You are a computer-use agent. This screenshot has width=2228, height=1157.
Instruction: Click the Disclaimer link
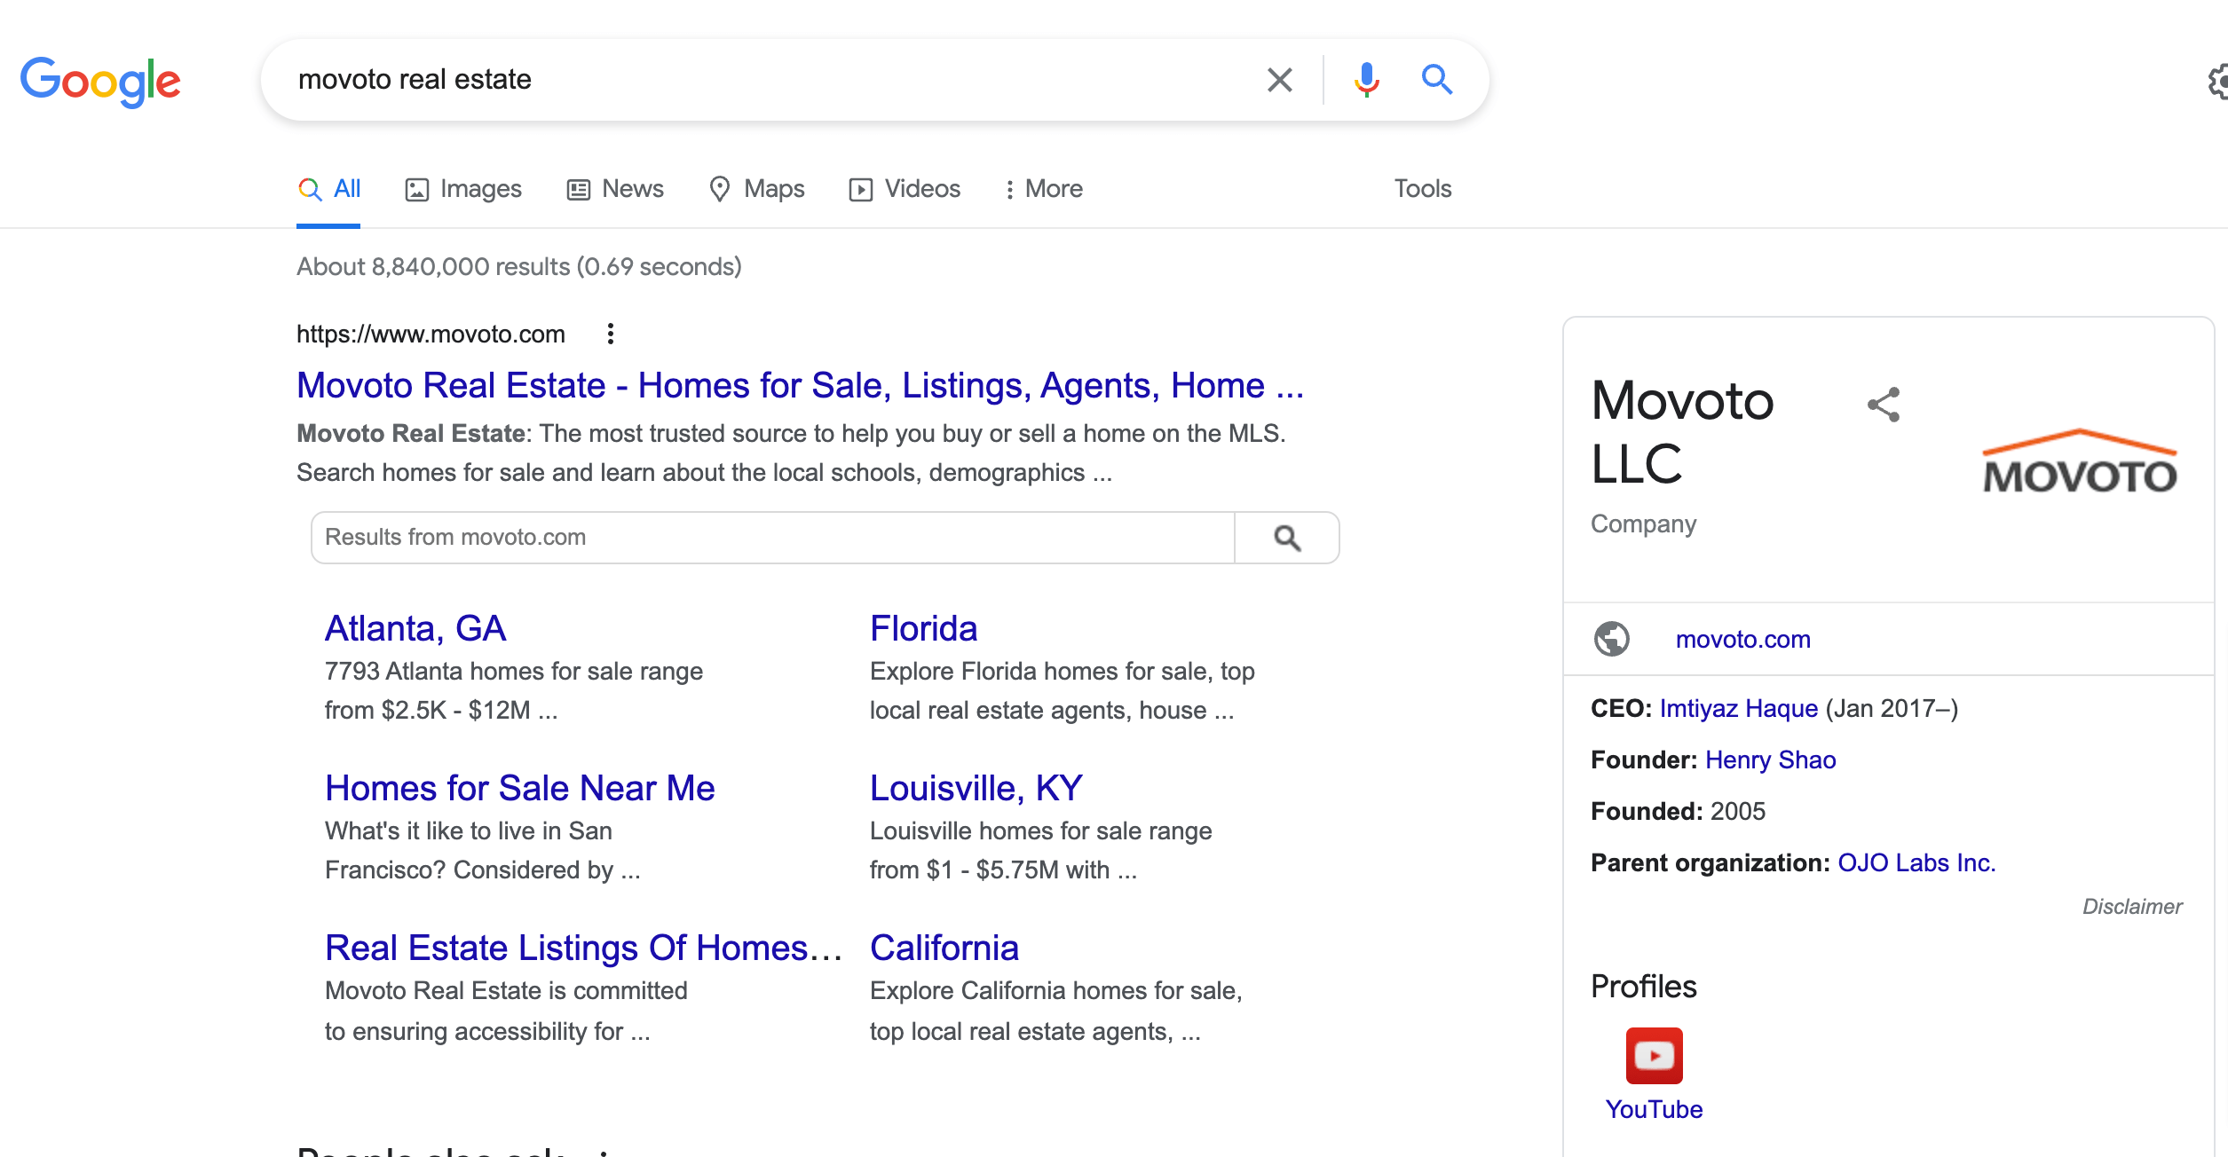point(2132,907)
